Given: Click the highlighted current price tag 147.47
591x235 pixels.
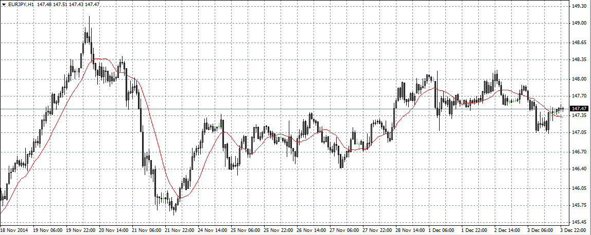Looking at the screenshot, I should (x=580, y=109).
